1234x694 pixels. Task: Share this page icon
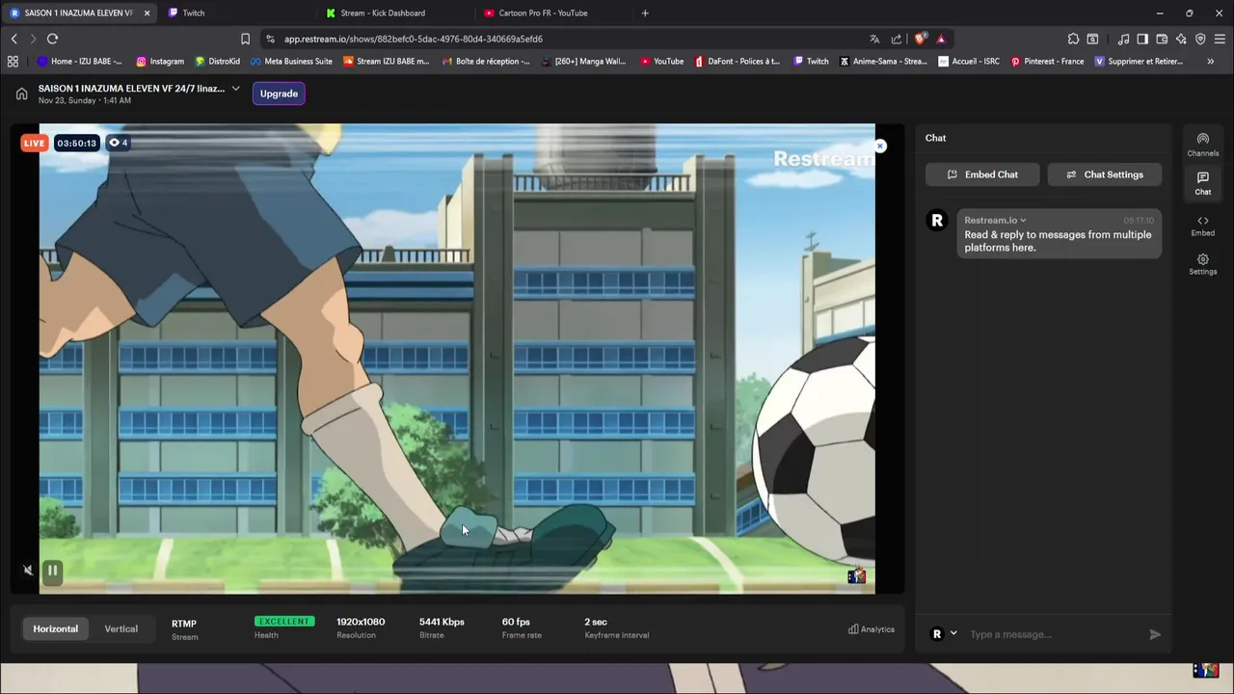coord(897,39)
